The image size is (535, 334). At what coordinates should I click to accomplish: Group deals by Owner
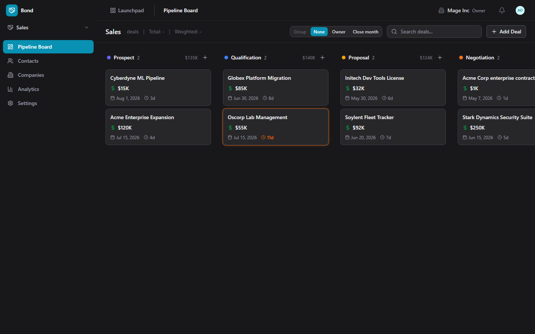coord(338,32)
